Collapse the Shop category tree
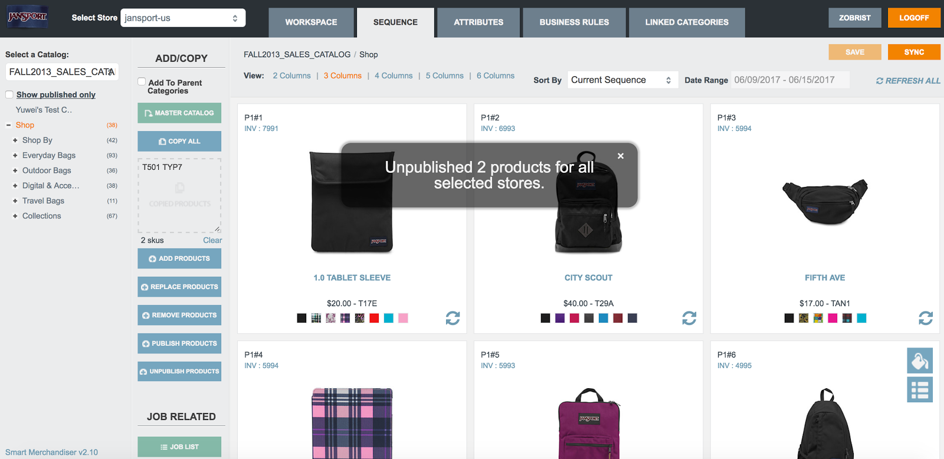The image size is (944, 459). (8, 125)
